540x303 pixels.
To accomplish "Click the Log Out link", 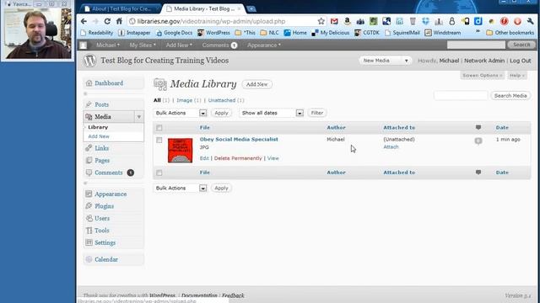I will (x=520, y=61).
